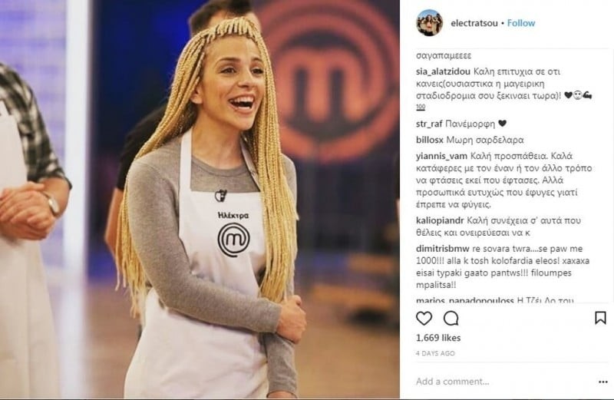
Task: Click the 100 emoji in sia_alatzidou comment
Action: point(421,107)
